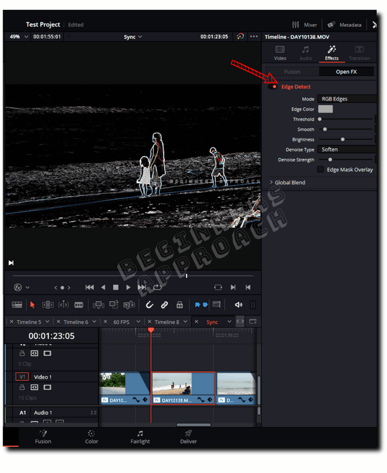The height and width of the screenshot is (473, 387).
Task: Open the Metadata panel
Action: 344,25
